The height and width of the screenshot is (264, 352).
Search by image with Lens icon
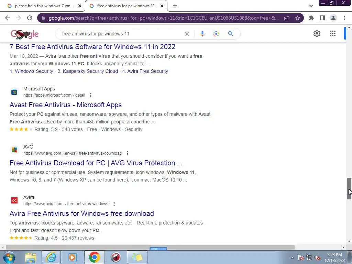click(x=216, y=34)
